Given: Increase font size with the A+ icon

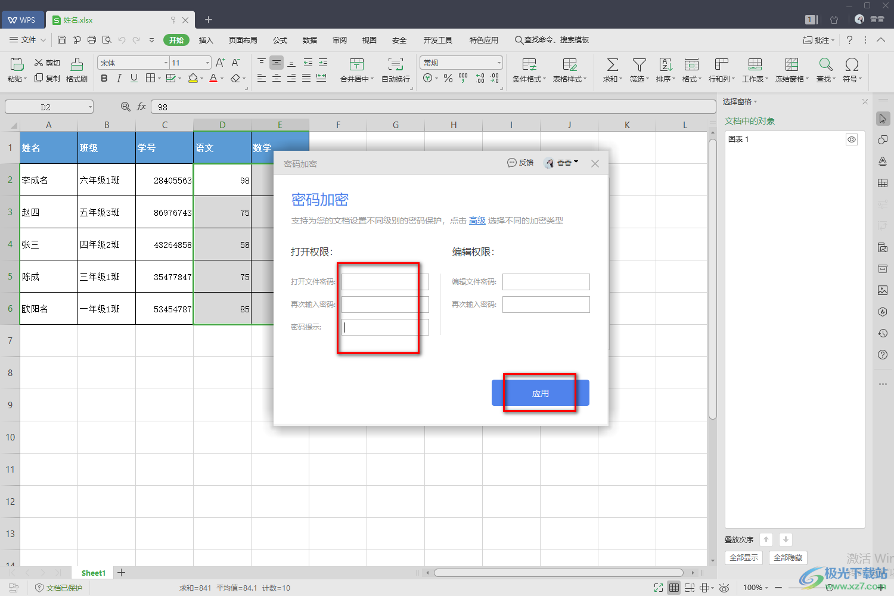Looking at the screenshot, I should [x=220, y=63].
